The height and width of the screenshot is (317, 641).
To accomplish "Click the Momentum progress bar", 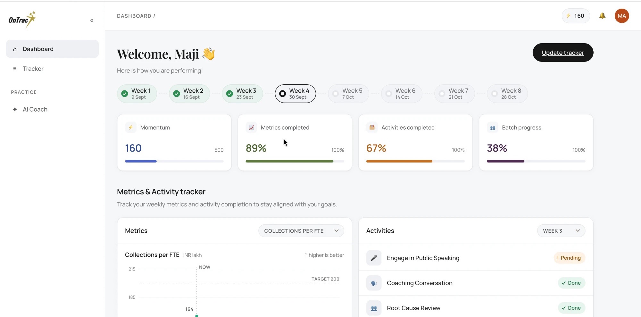I will 174,161.
